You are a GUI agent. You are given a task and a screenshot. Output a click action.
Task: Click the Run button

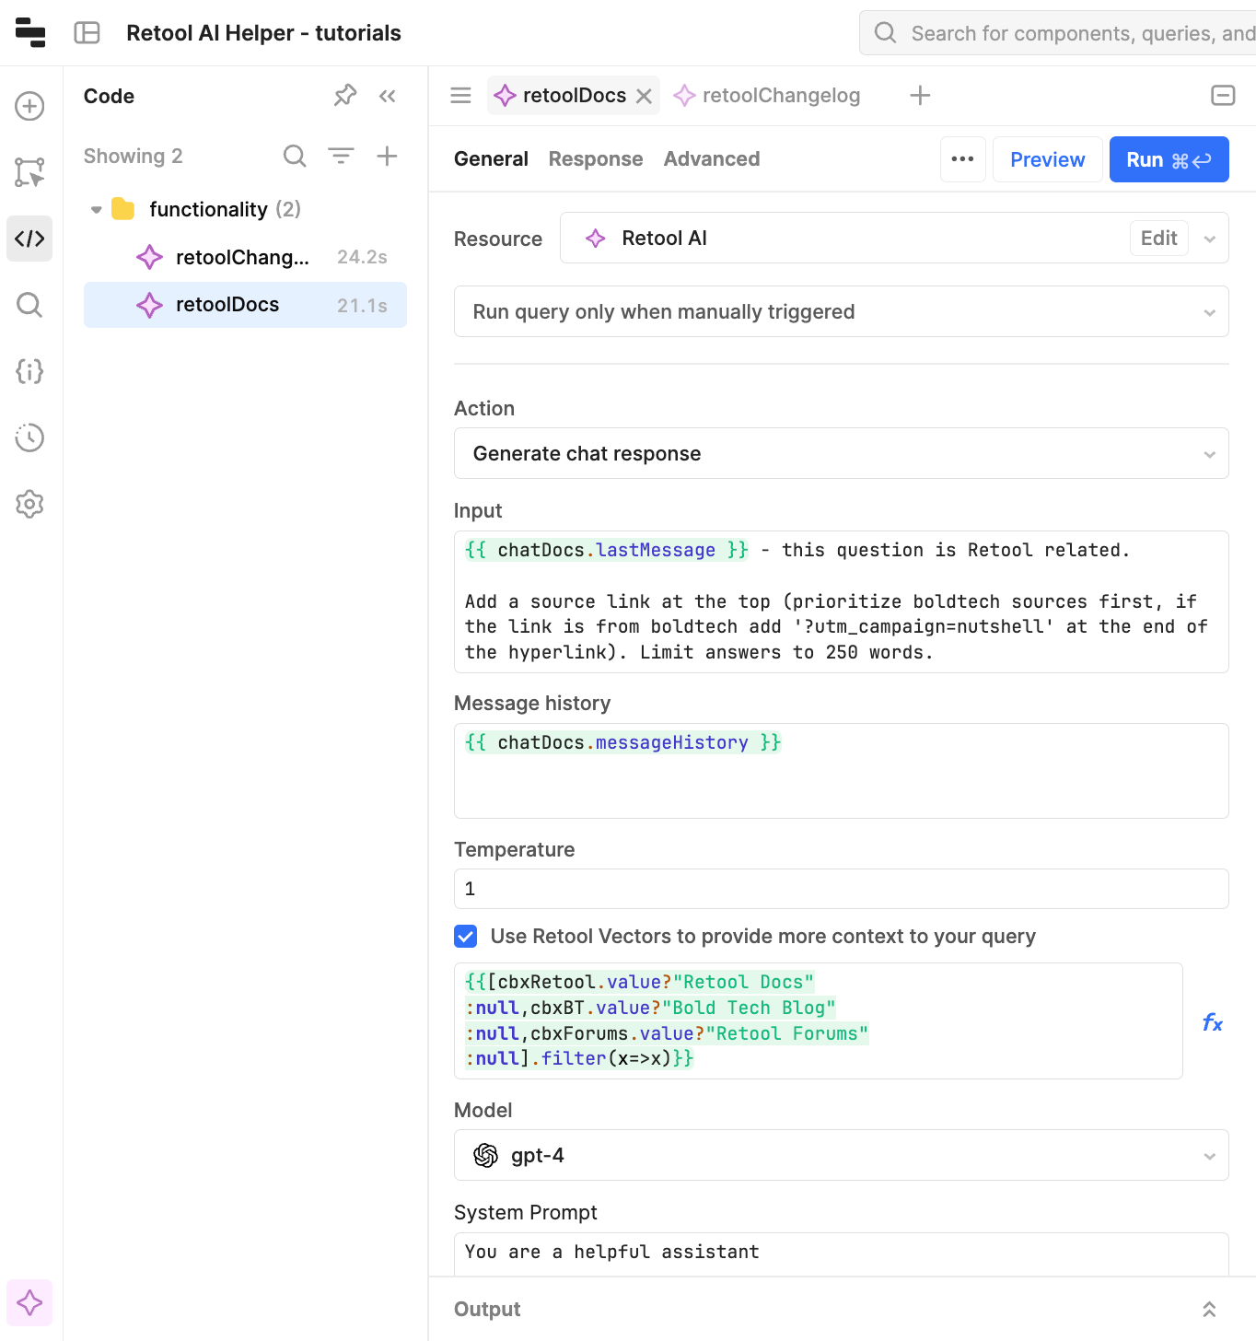click(x=1169, y=159)
